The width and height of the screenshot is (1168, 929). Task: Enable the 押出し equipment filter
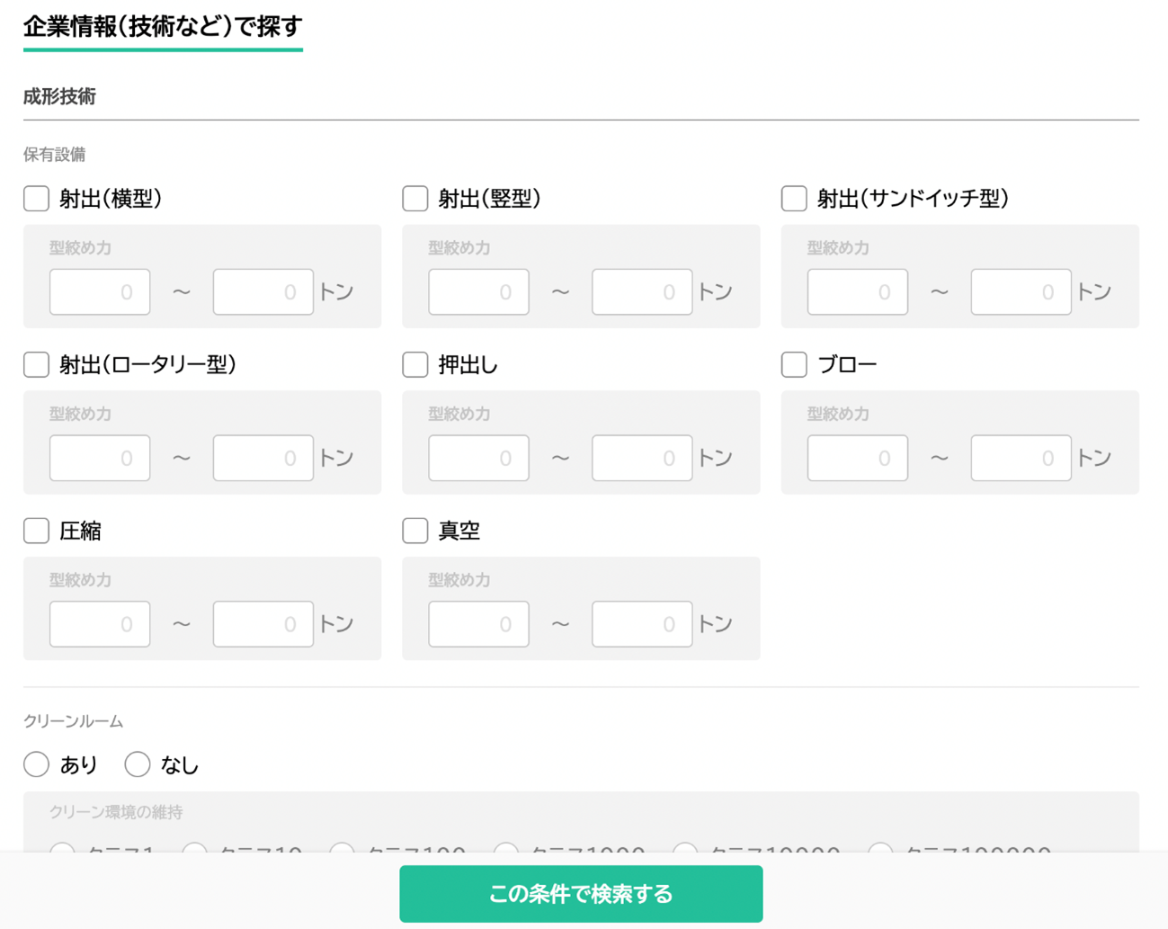point(415,364)
